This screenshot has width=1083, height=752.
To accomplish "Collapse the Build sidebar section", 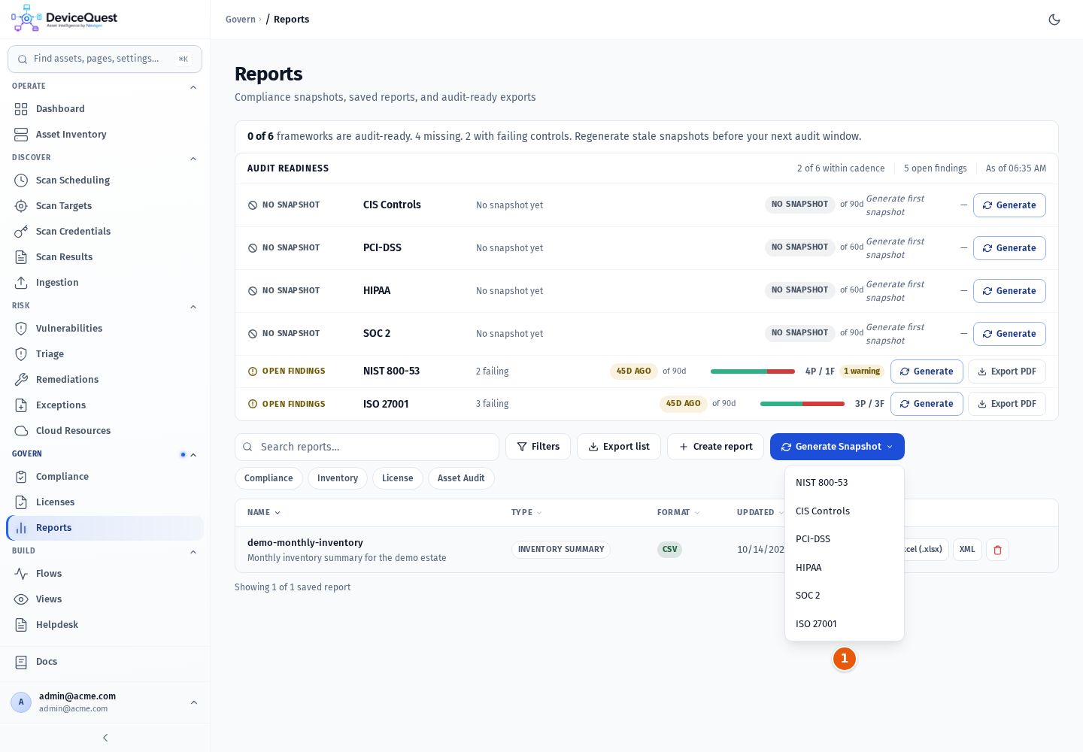I will (x=193, y=552).
